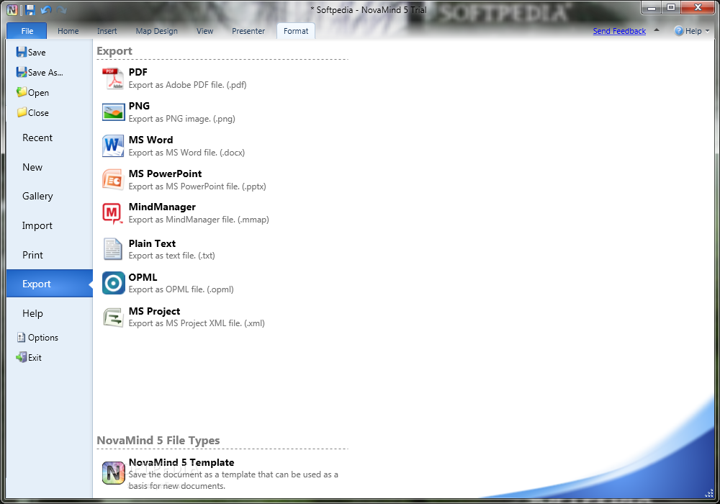Screen dimensions: 720x504
Task: Switch to the Presenter tab
Action: point(248,31)
